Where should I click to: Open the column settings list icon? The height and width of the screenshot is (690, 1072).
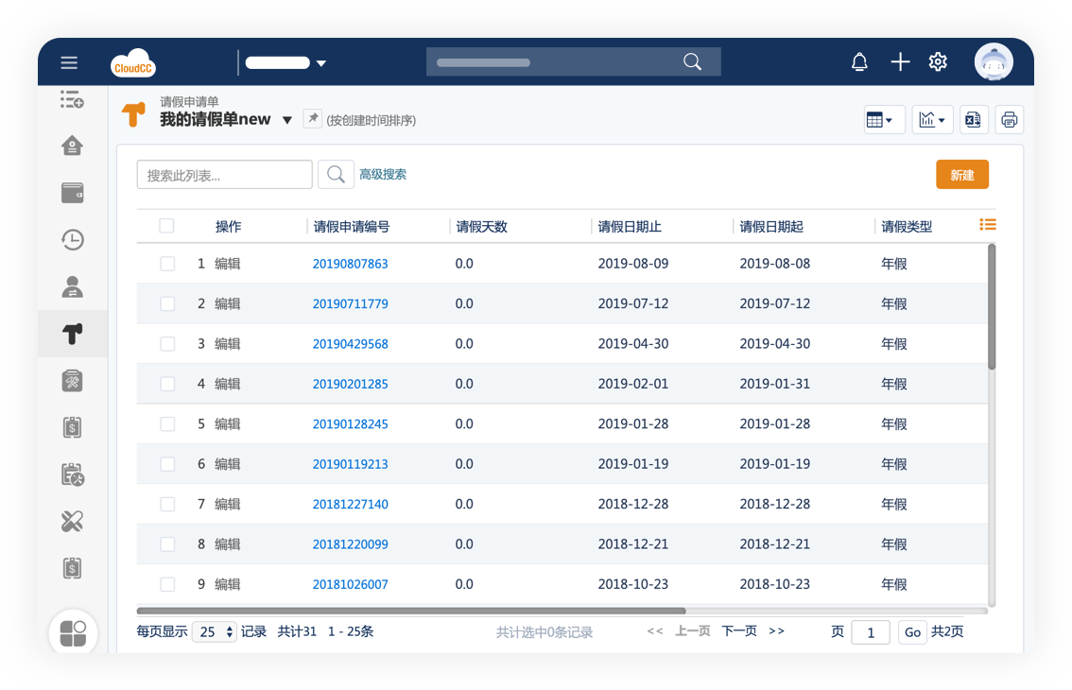pos(988,225)
